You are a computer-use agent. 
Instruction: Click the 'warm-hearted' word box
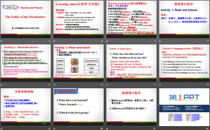coord(91,60)
